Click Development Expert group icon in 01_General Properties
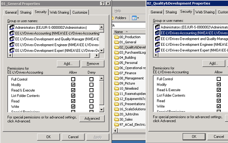This screenshot has height=143, width=228. coord(12,51)
